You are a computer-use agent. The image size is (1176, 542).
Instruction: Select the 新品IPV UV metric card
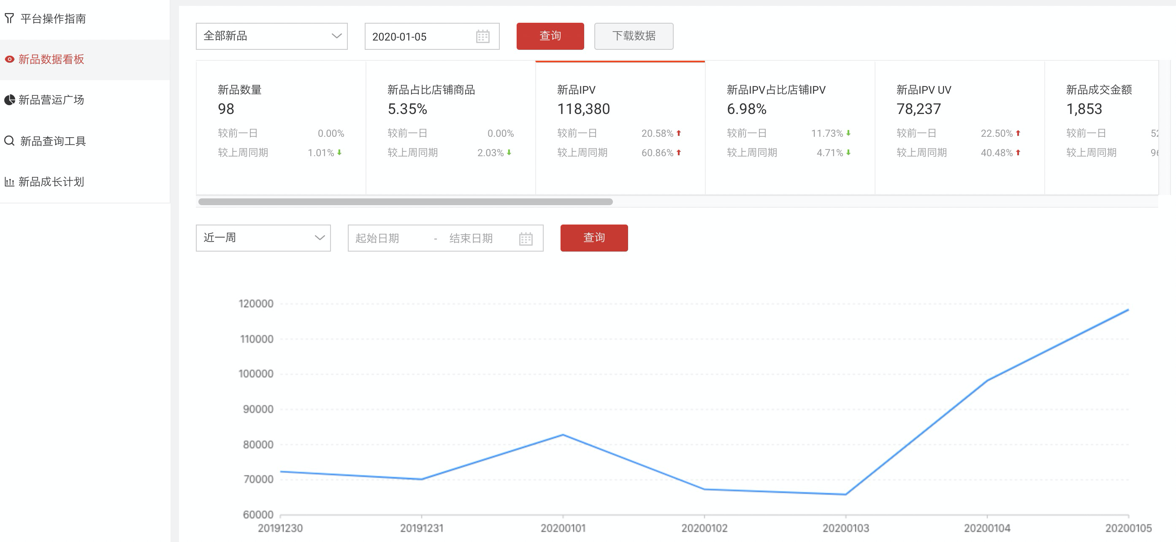(x=959, y=128)
